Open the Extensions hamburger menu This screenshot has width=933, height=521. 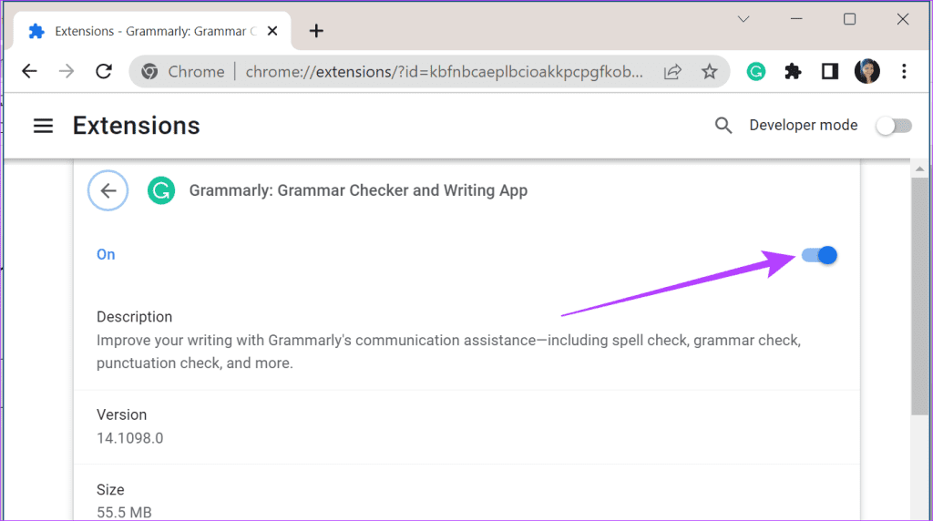(43, 126)
